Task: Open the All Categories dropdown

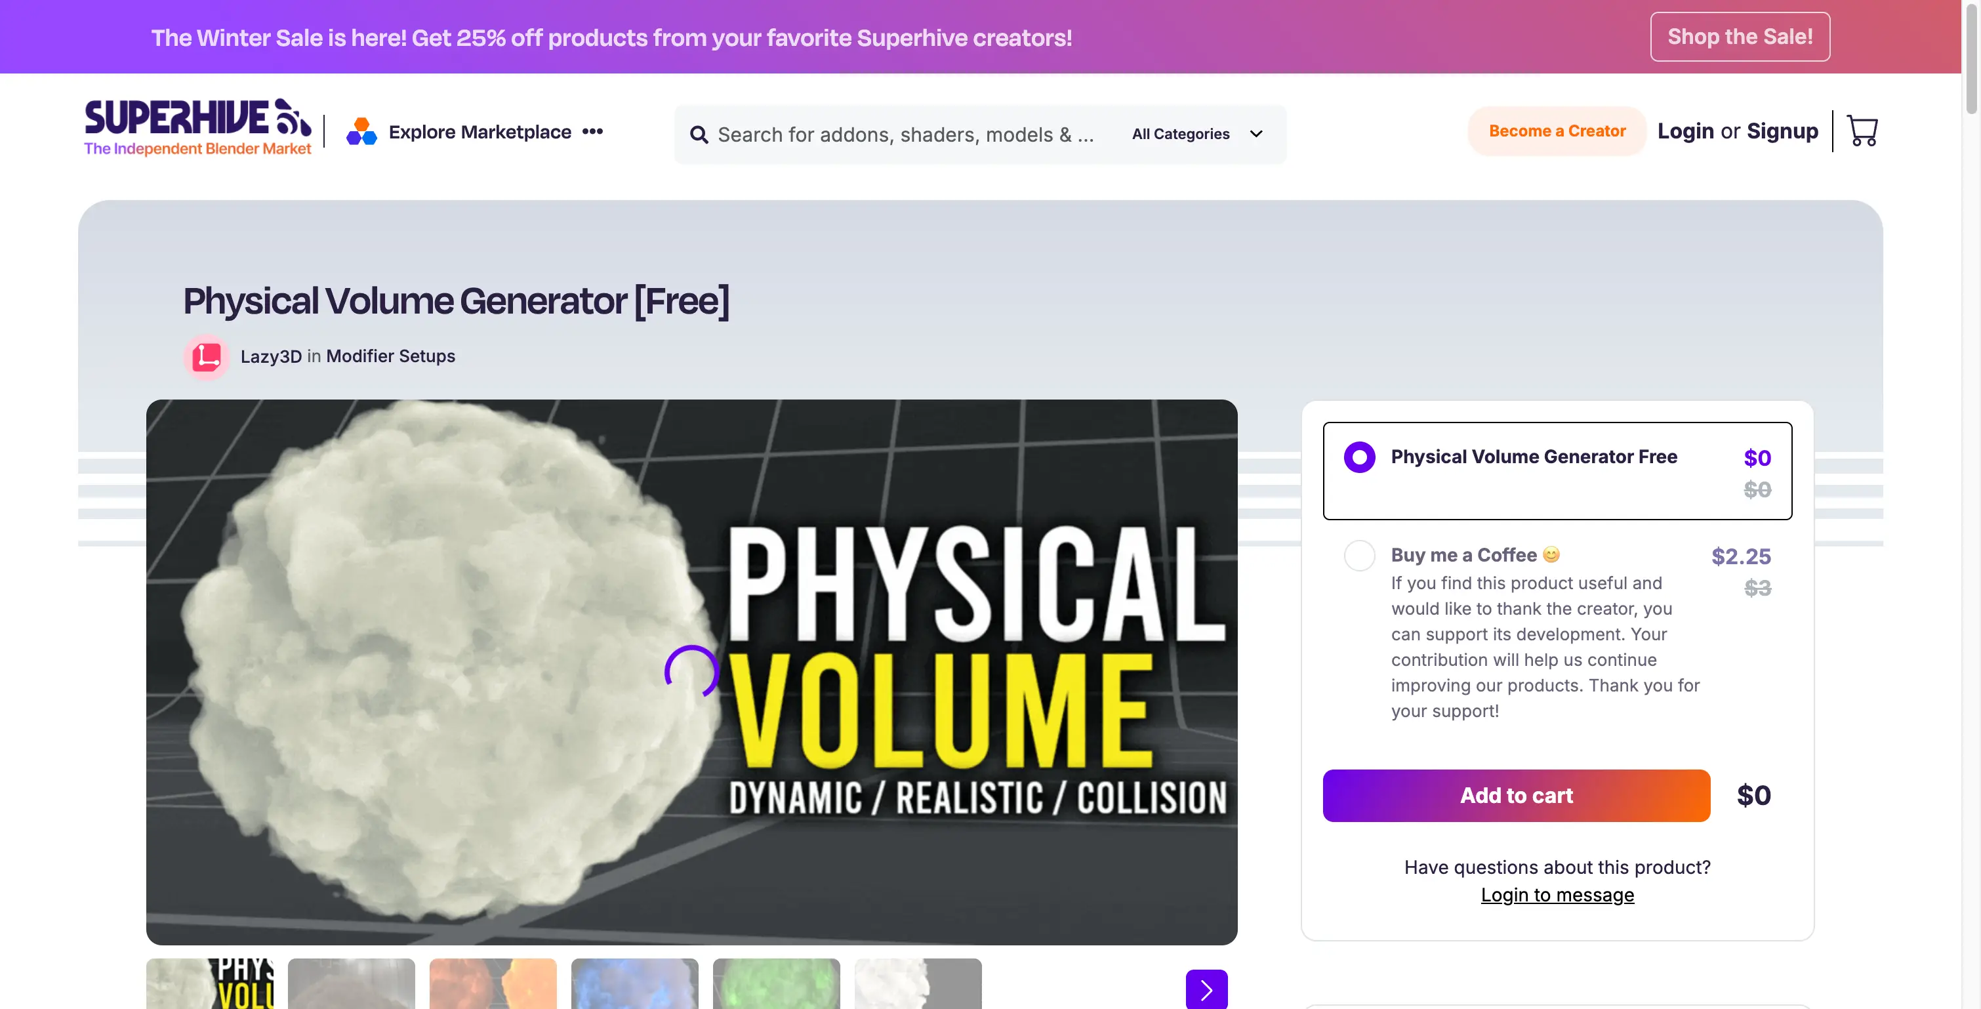Action: click(x=1195, y=134)
